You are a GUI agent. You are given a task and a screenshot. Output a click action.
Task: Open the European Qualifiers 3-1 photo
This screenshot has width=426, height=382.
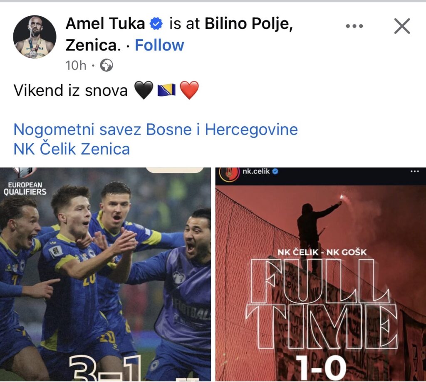click(x=105, y=274)
